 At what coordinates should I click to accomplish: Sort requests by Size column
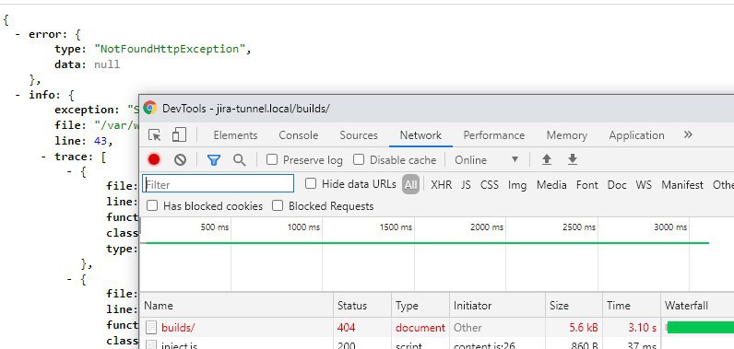tap(574, 306)
